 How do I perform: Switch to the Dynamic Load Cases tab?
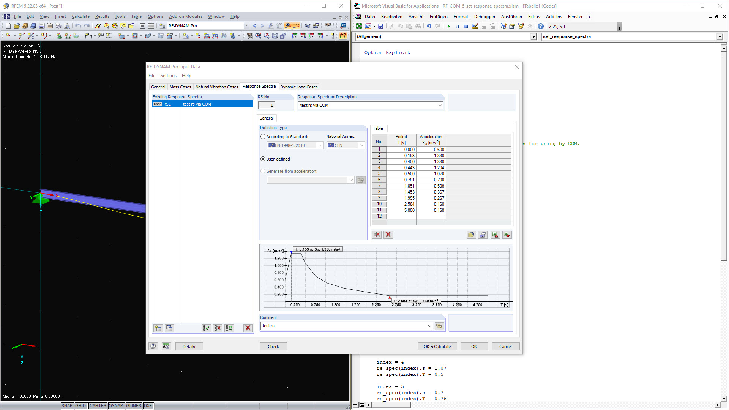[x=299, y=87]
